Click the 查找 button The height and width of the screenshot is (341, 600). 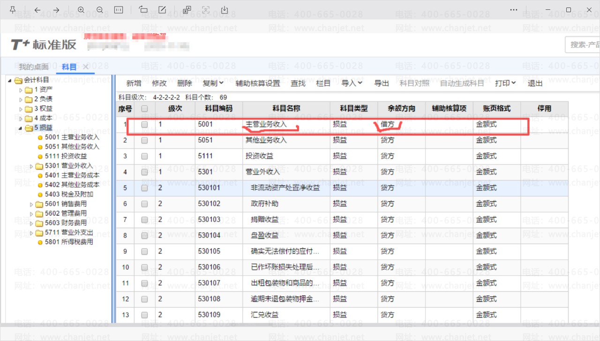pyautogui.click(x=298, y=83)
